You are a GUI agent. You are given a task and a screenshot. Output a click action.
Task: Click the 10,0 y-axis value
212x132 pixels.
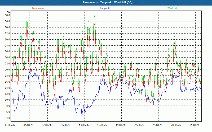pos(7,100)
